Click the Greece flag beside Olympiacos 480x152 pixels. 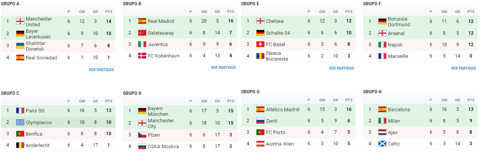20,122
